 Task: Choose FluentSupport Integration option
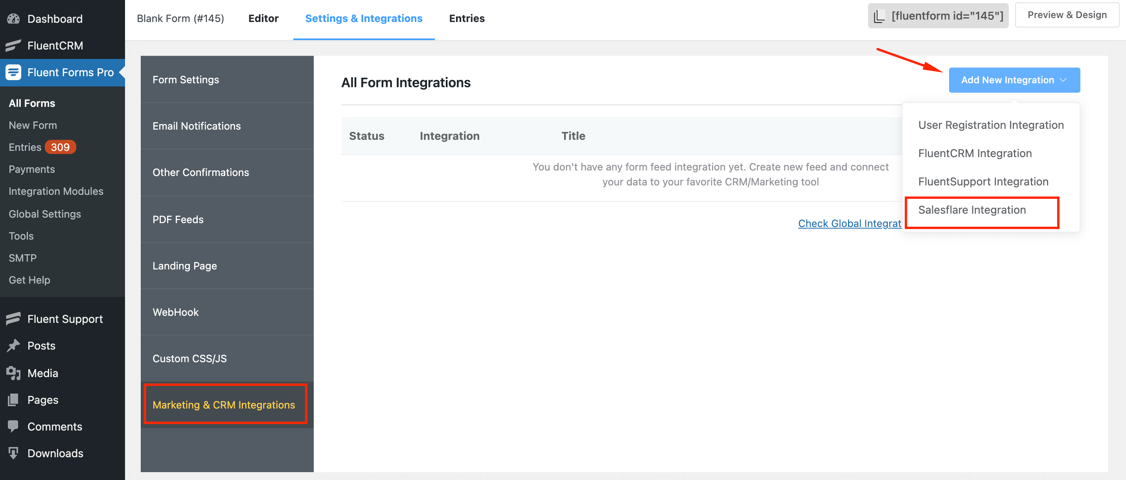[991, 181]
